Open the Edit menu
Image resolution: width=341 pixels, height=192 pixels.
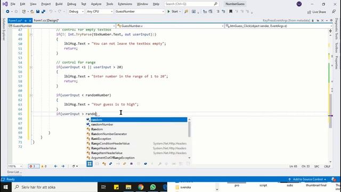[22, 4]
